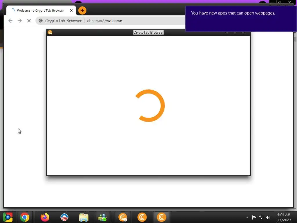297x223 pixels.
Task: Open the notification about new apps for webpages
Action: [241, 19]
